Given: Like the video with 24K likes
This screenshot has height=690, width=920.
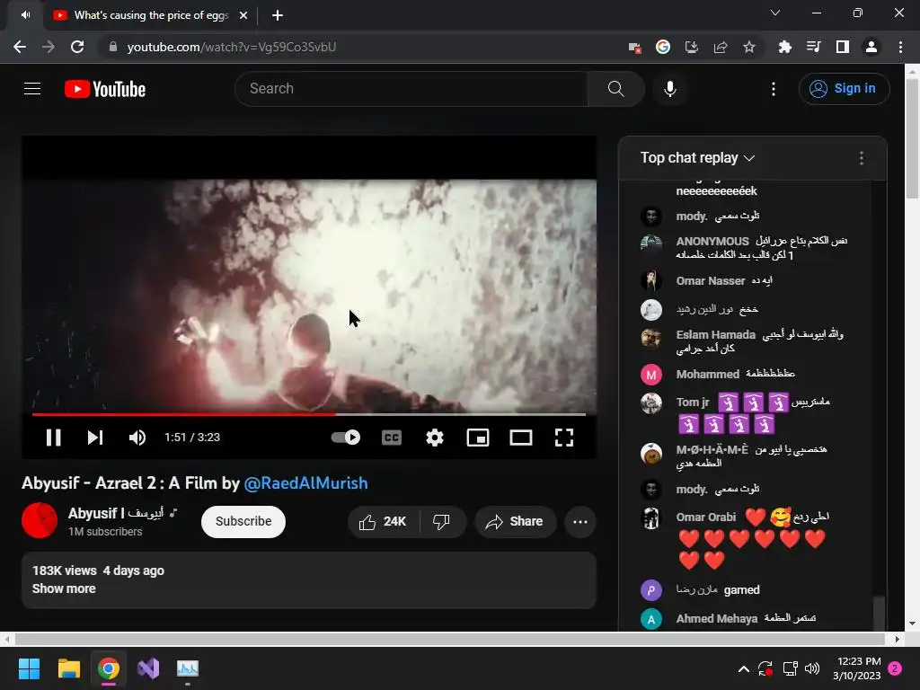Looking at the screenshot, I should (384, 522).
